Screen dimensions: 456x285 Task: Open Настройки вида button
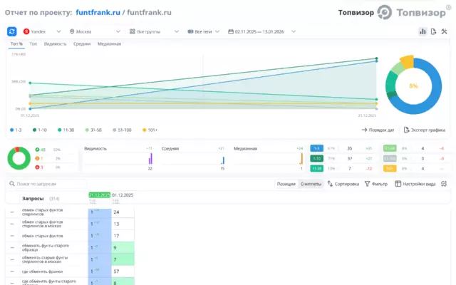(x=415, y=184)
